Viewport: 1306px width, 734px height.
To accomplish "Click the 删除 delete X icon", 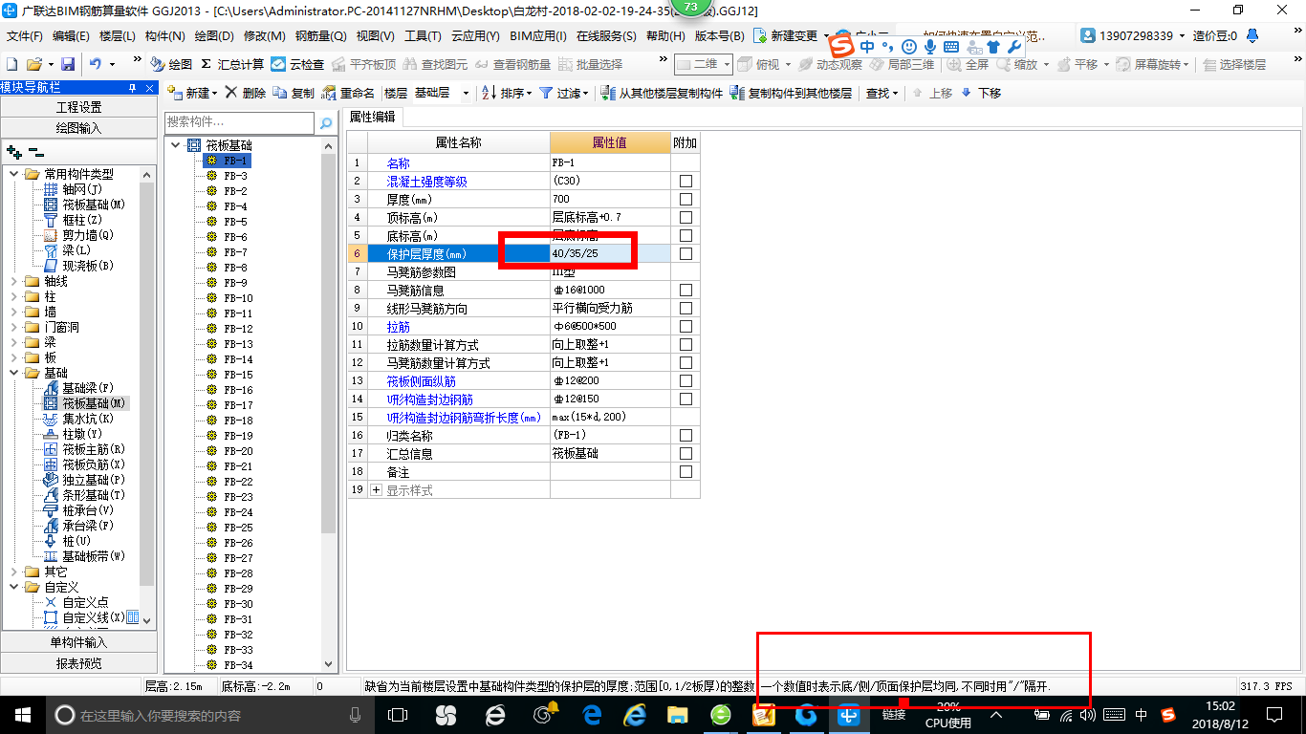I will [231, 93].
